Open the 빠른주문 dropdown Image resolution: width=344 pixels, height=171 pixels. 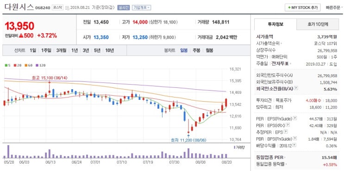pyautogui.click(x=334, y=7)
